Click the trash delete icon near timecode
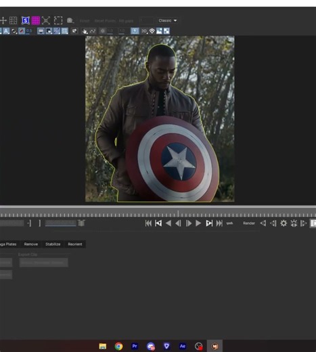Screen dimensions: 316x352 [x=81, y=223]
